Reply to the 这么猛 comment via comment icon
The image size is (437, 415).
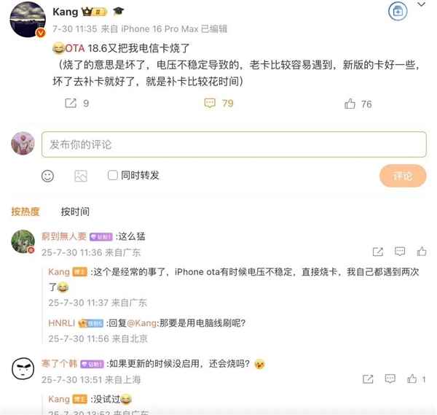pos(400,252)
